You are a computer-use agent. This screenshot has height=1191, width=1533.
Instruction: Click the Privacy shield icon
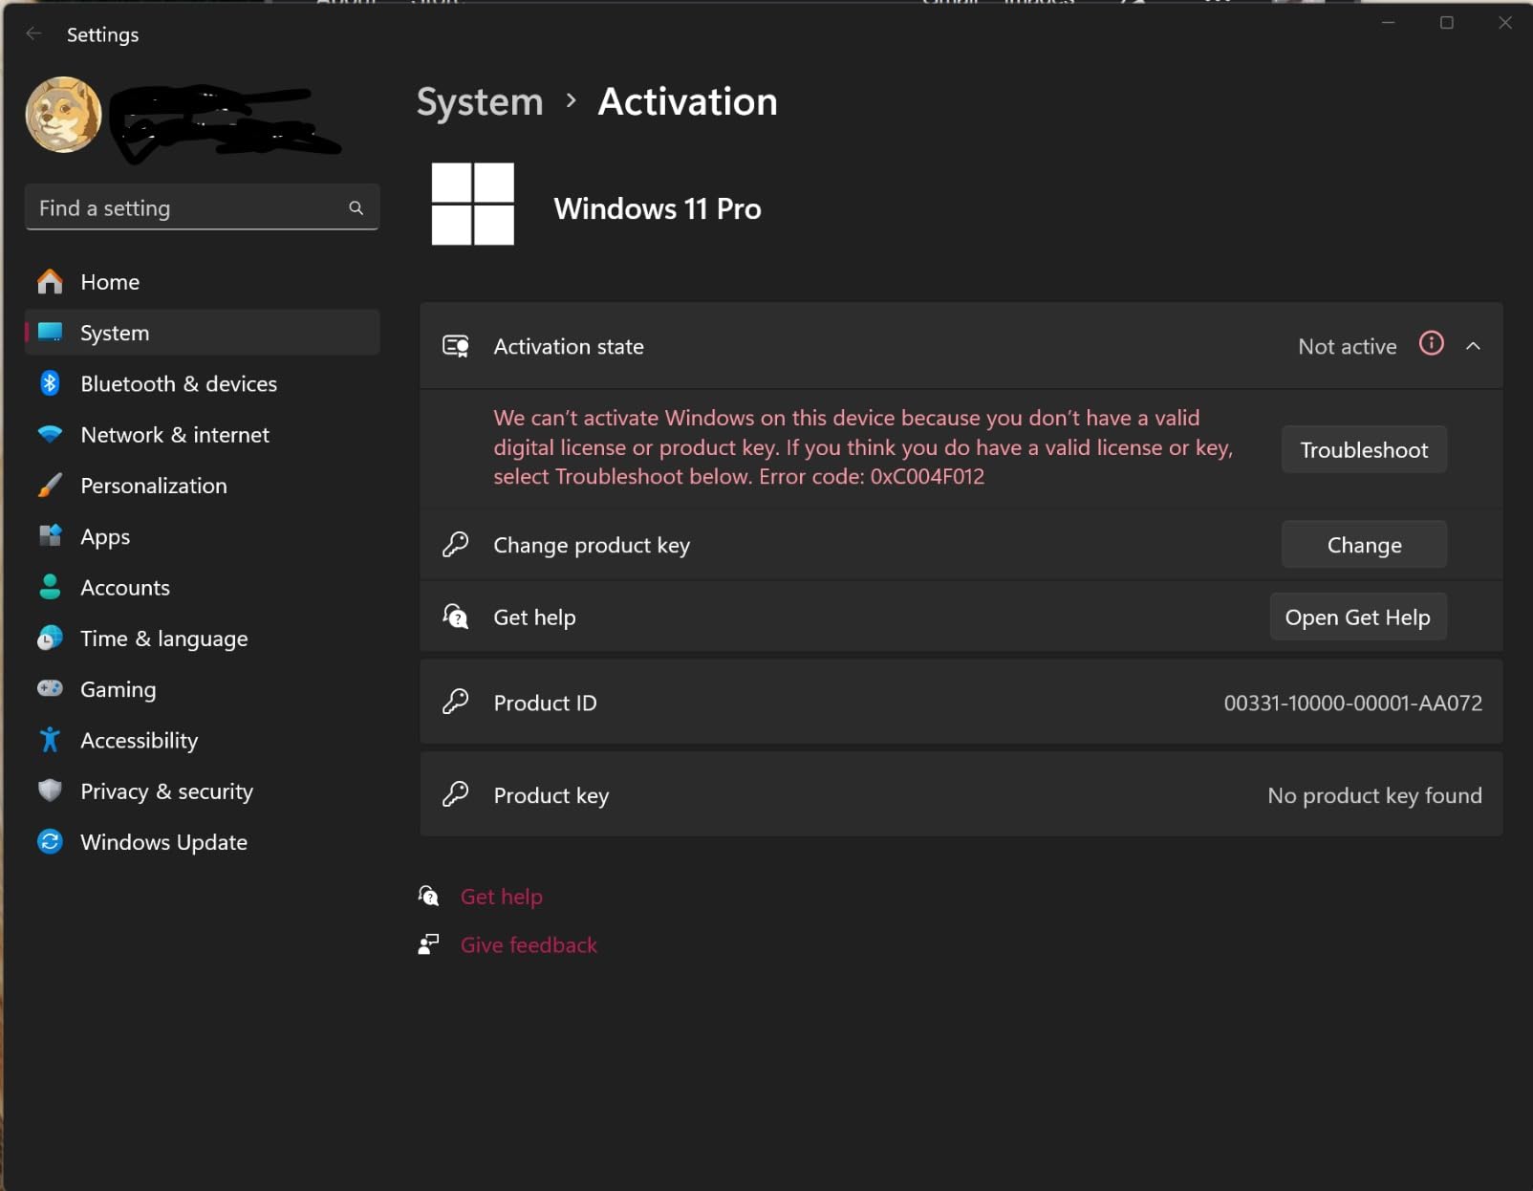[x=50, y=790]
